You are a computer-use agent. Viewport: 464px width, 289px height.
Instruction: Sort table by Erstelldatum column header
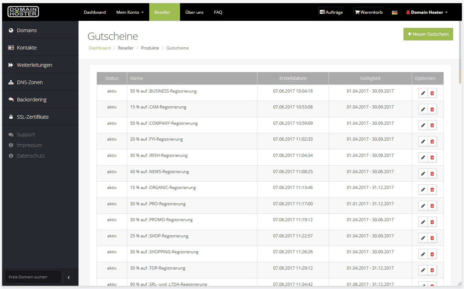tap(293, 78)
